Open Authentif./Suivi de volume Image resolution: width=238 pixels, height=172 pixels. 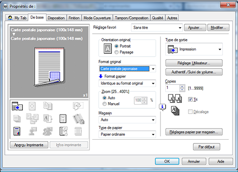point(194,72)
